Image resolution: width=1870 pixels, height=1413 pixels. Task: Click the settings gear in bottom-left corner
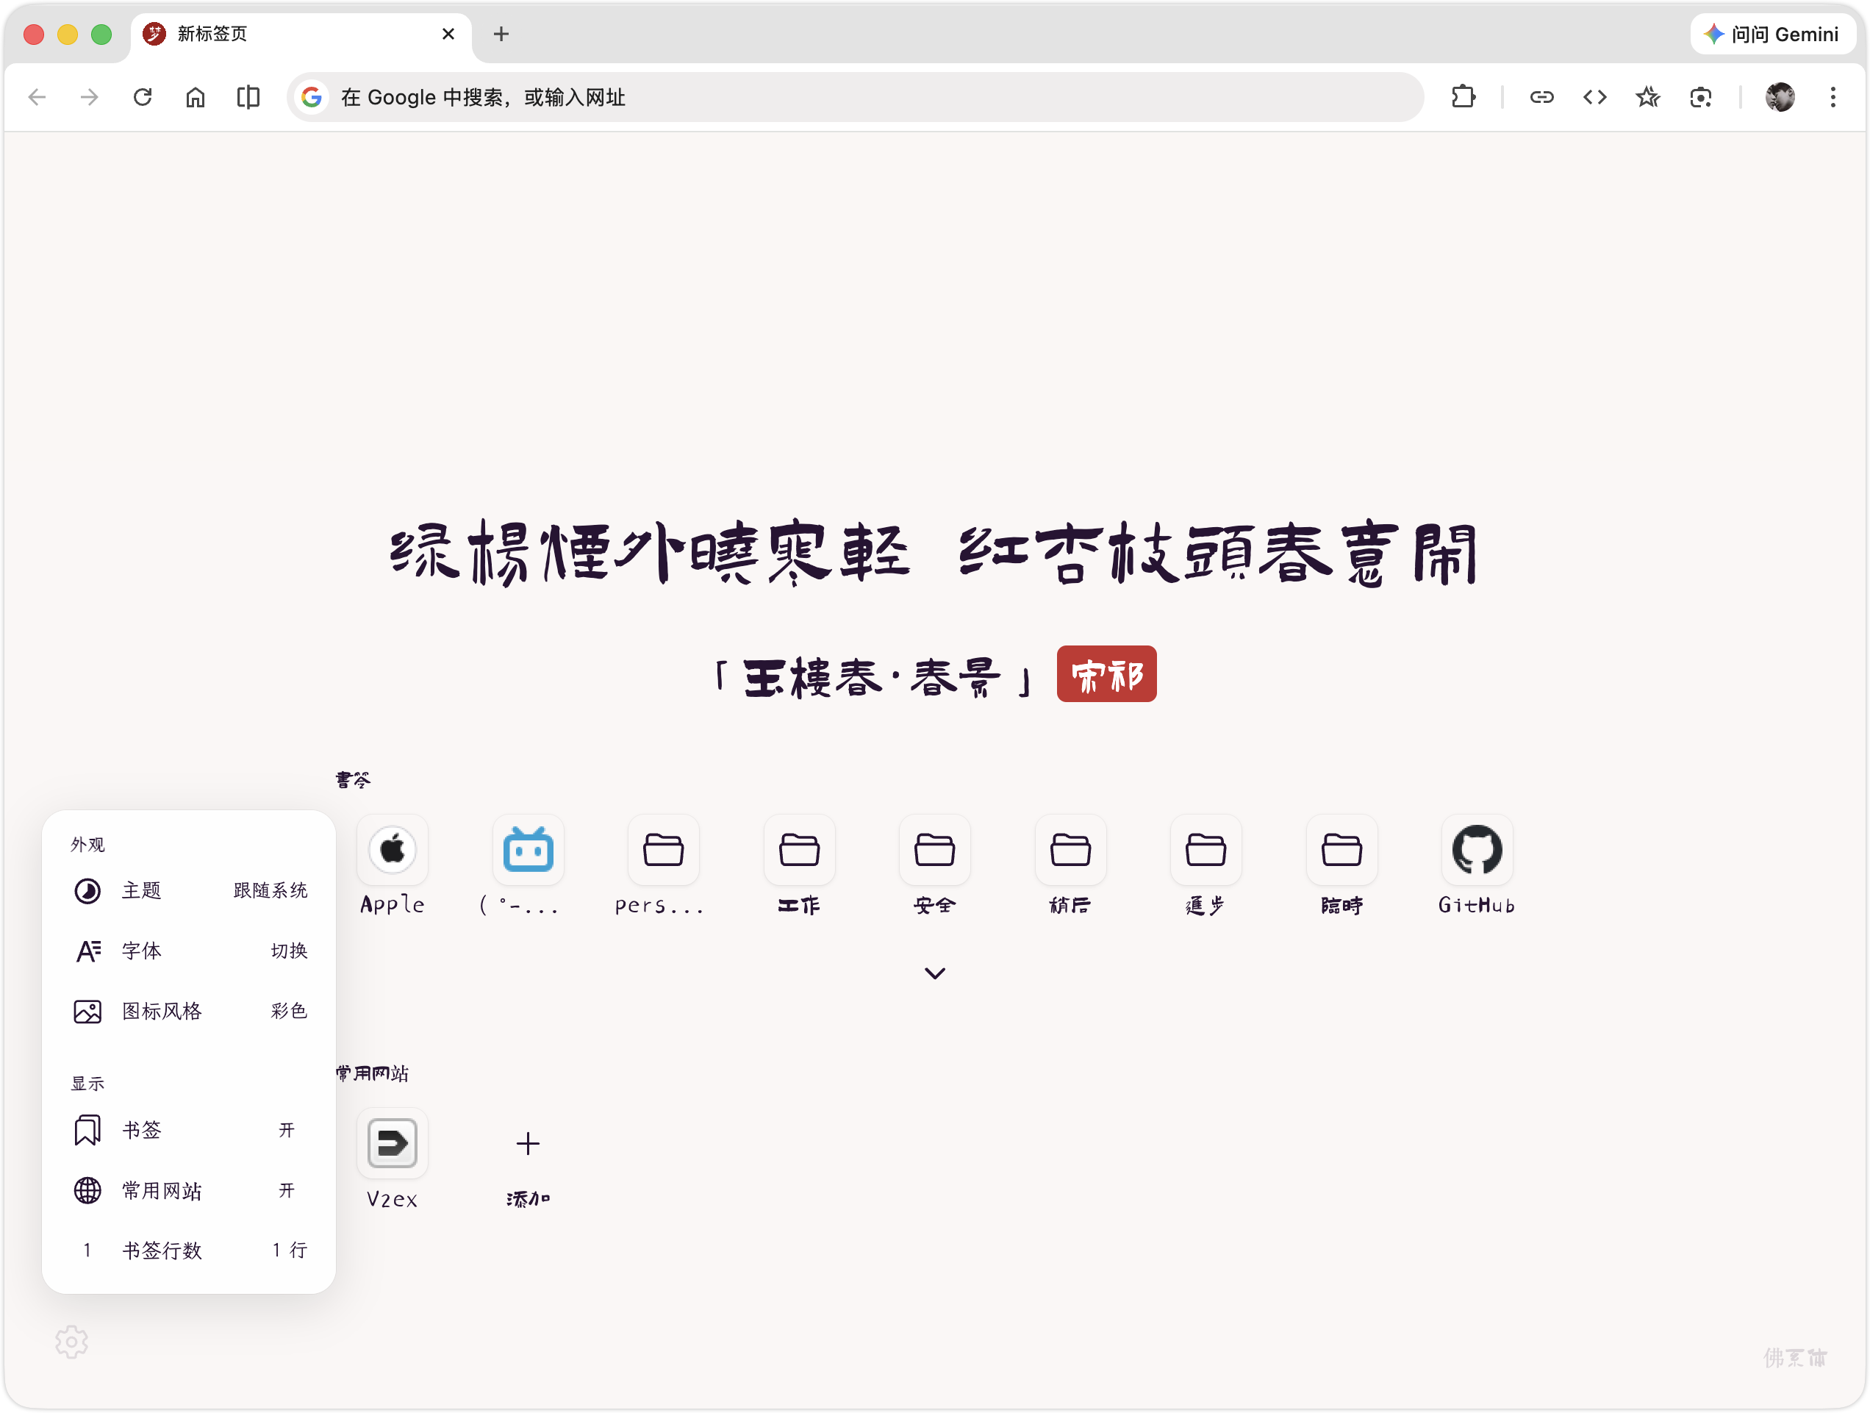[x=72, y=1342]
